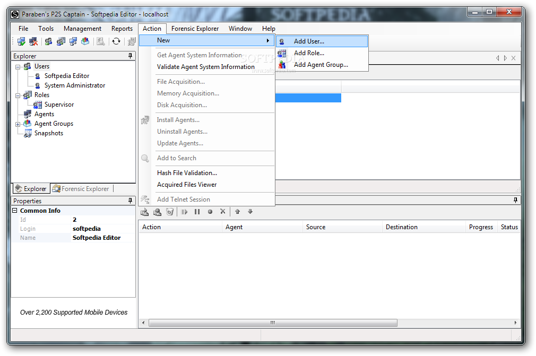
Task: Click the install agents toolbar icon beside refresh
Action: (x=132, y=42)
